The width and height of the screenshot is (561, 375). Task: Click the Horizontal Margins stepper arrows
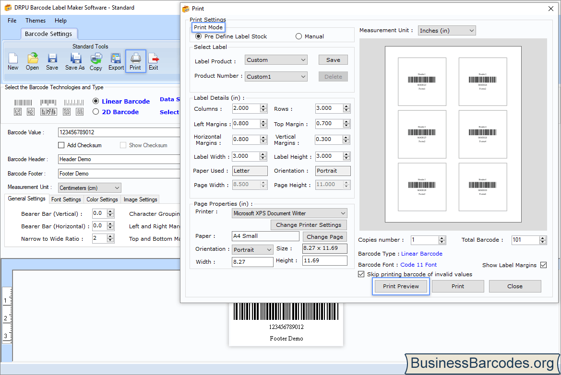(263, 140)
